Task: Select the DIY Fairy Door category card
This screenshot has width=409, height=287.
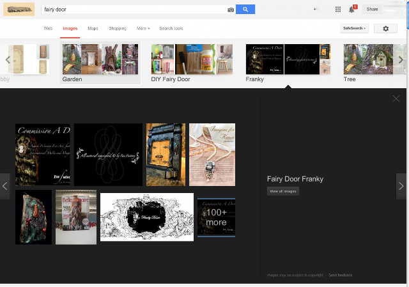Action: 192,63
